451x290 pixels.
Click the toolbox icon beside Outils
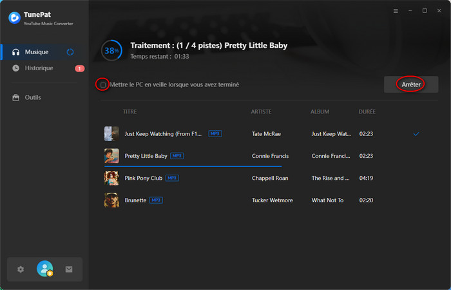click(x=16, y=97)
